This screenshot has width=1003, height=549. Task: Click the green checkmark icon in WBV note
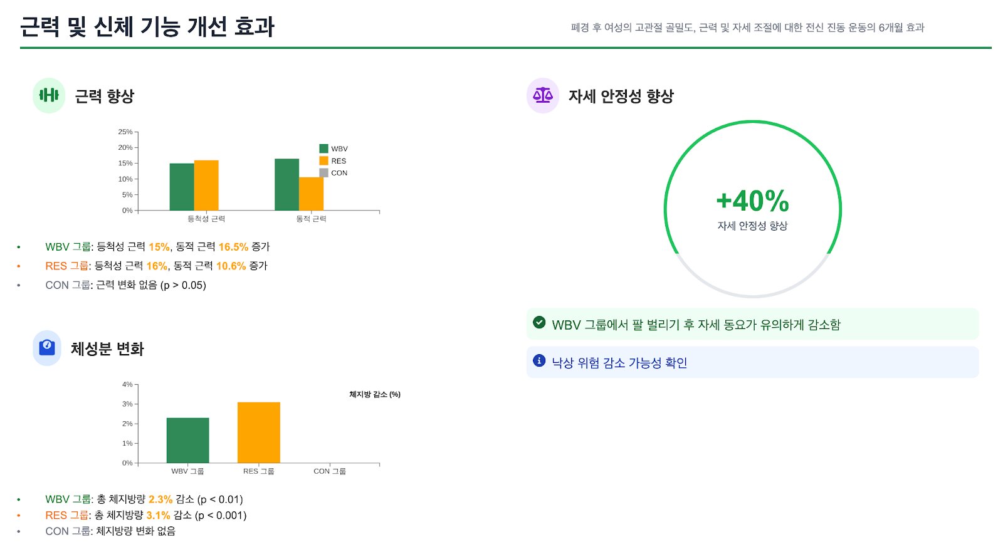click(x=539, y=323)
